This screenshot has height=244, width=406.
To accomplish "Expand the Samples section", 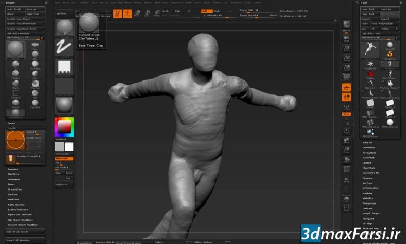I will click(12, 169).
